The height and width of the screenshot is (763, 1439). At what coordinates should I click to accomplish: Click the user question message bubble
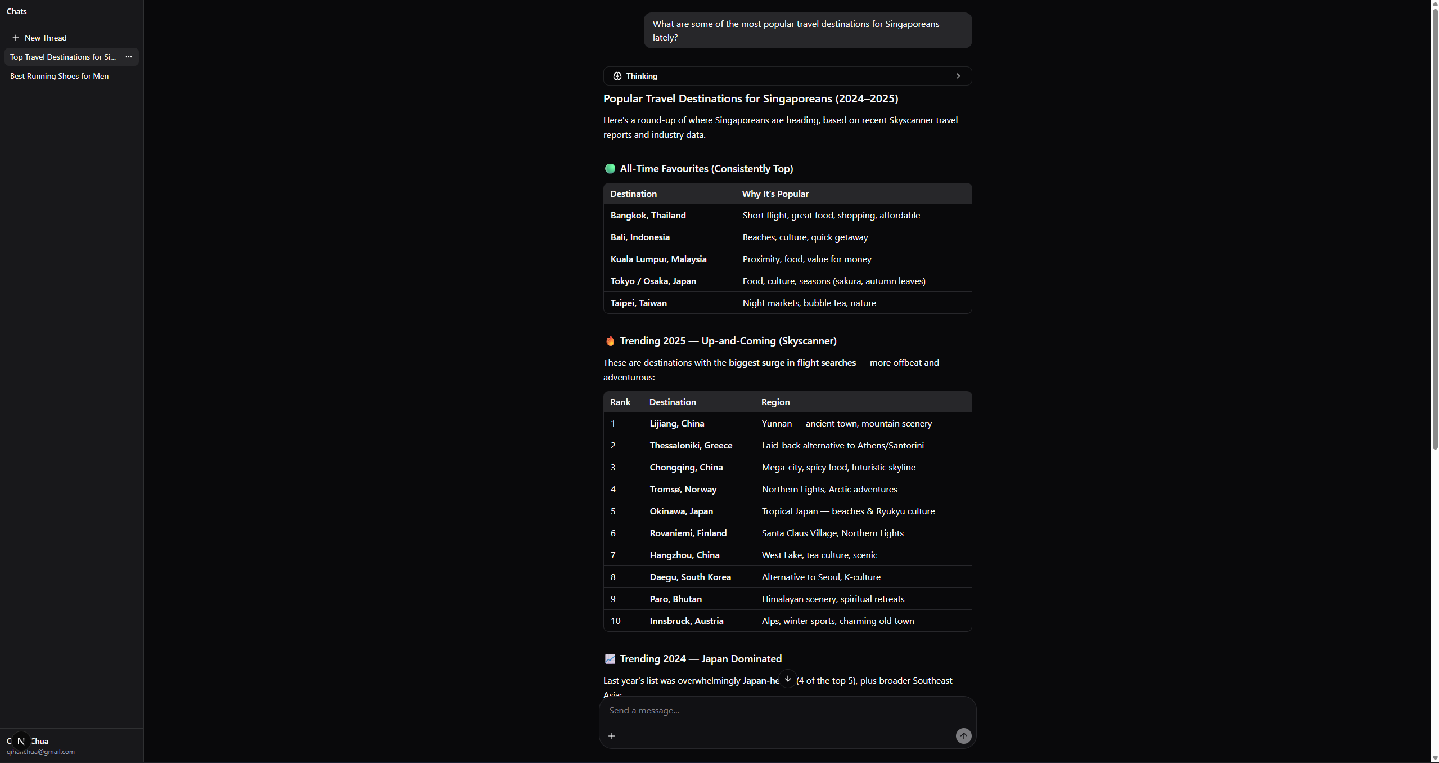pos(808,30)
